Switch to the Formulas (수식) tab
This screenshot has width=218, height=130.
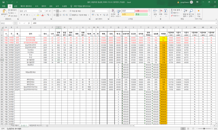(x=36, y=6)
